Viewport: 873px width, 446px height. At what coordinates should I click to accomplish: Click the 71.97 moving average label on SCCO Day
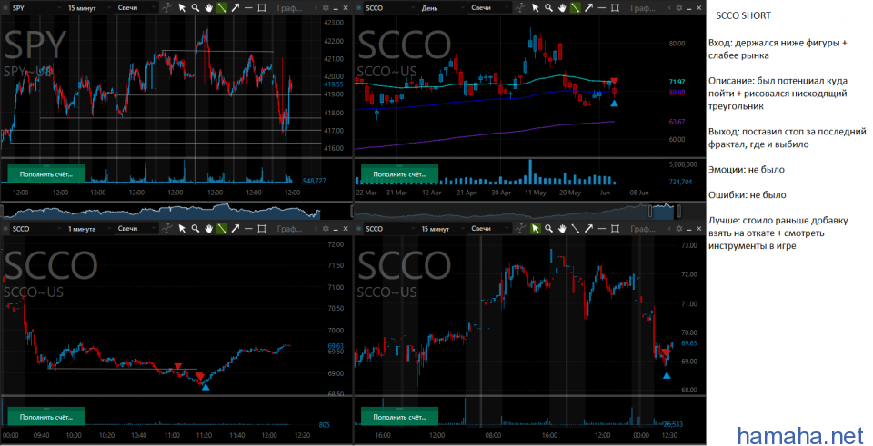677,82
